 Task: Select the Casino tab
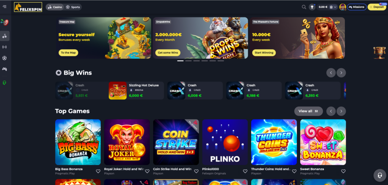coord(55,7)
